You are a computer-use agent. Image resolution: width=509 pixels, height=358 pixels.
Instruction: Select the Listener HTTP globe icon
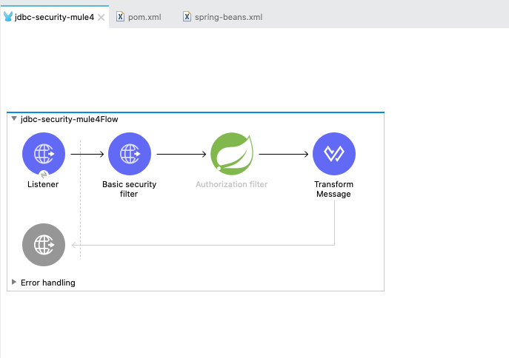[44, 153]
